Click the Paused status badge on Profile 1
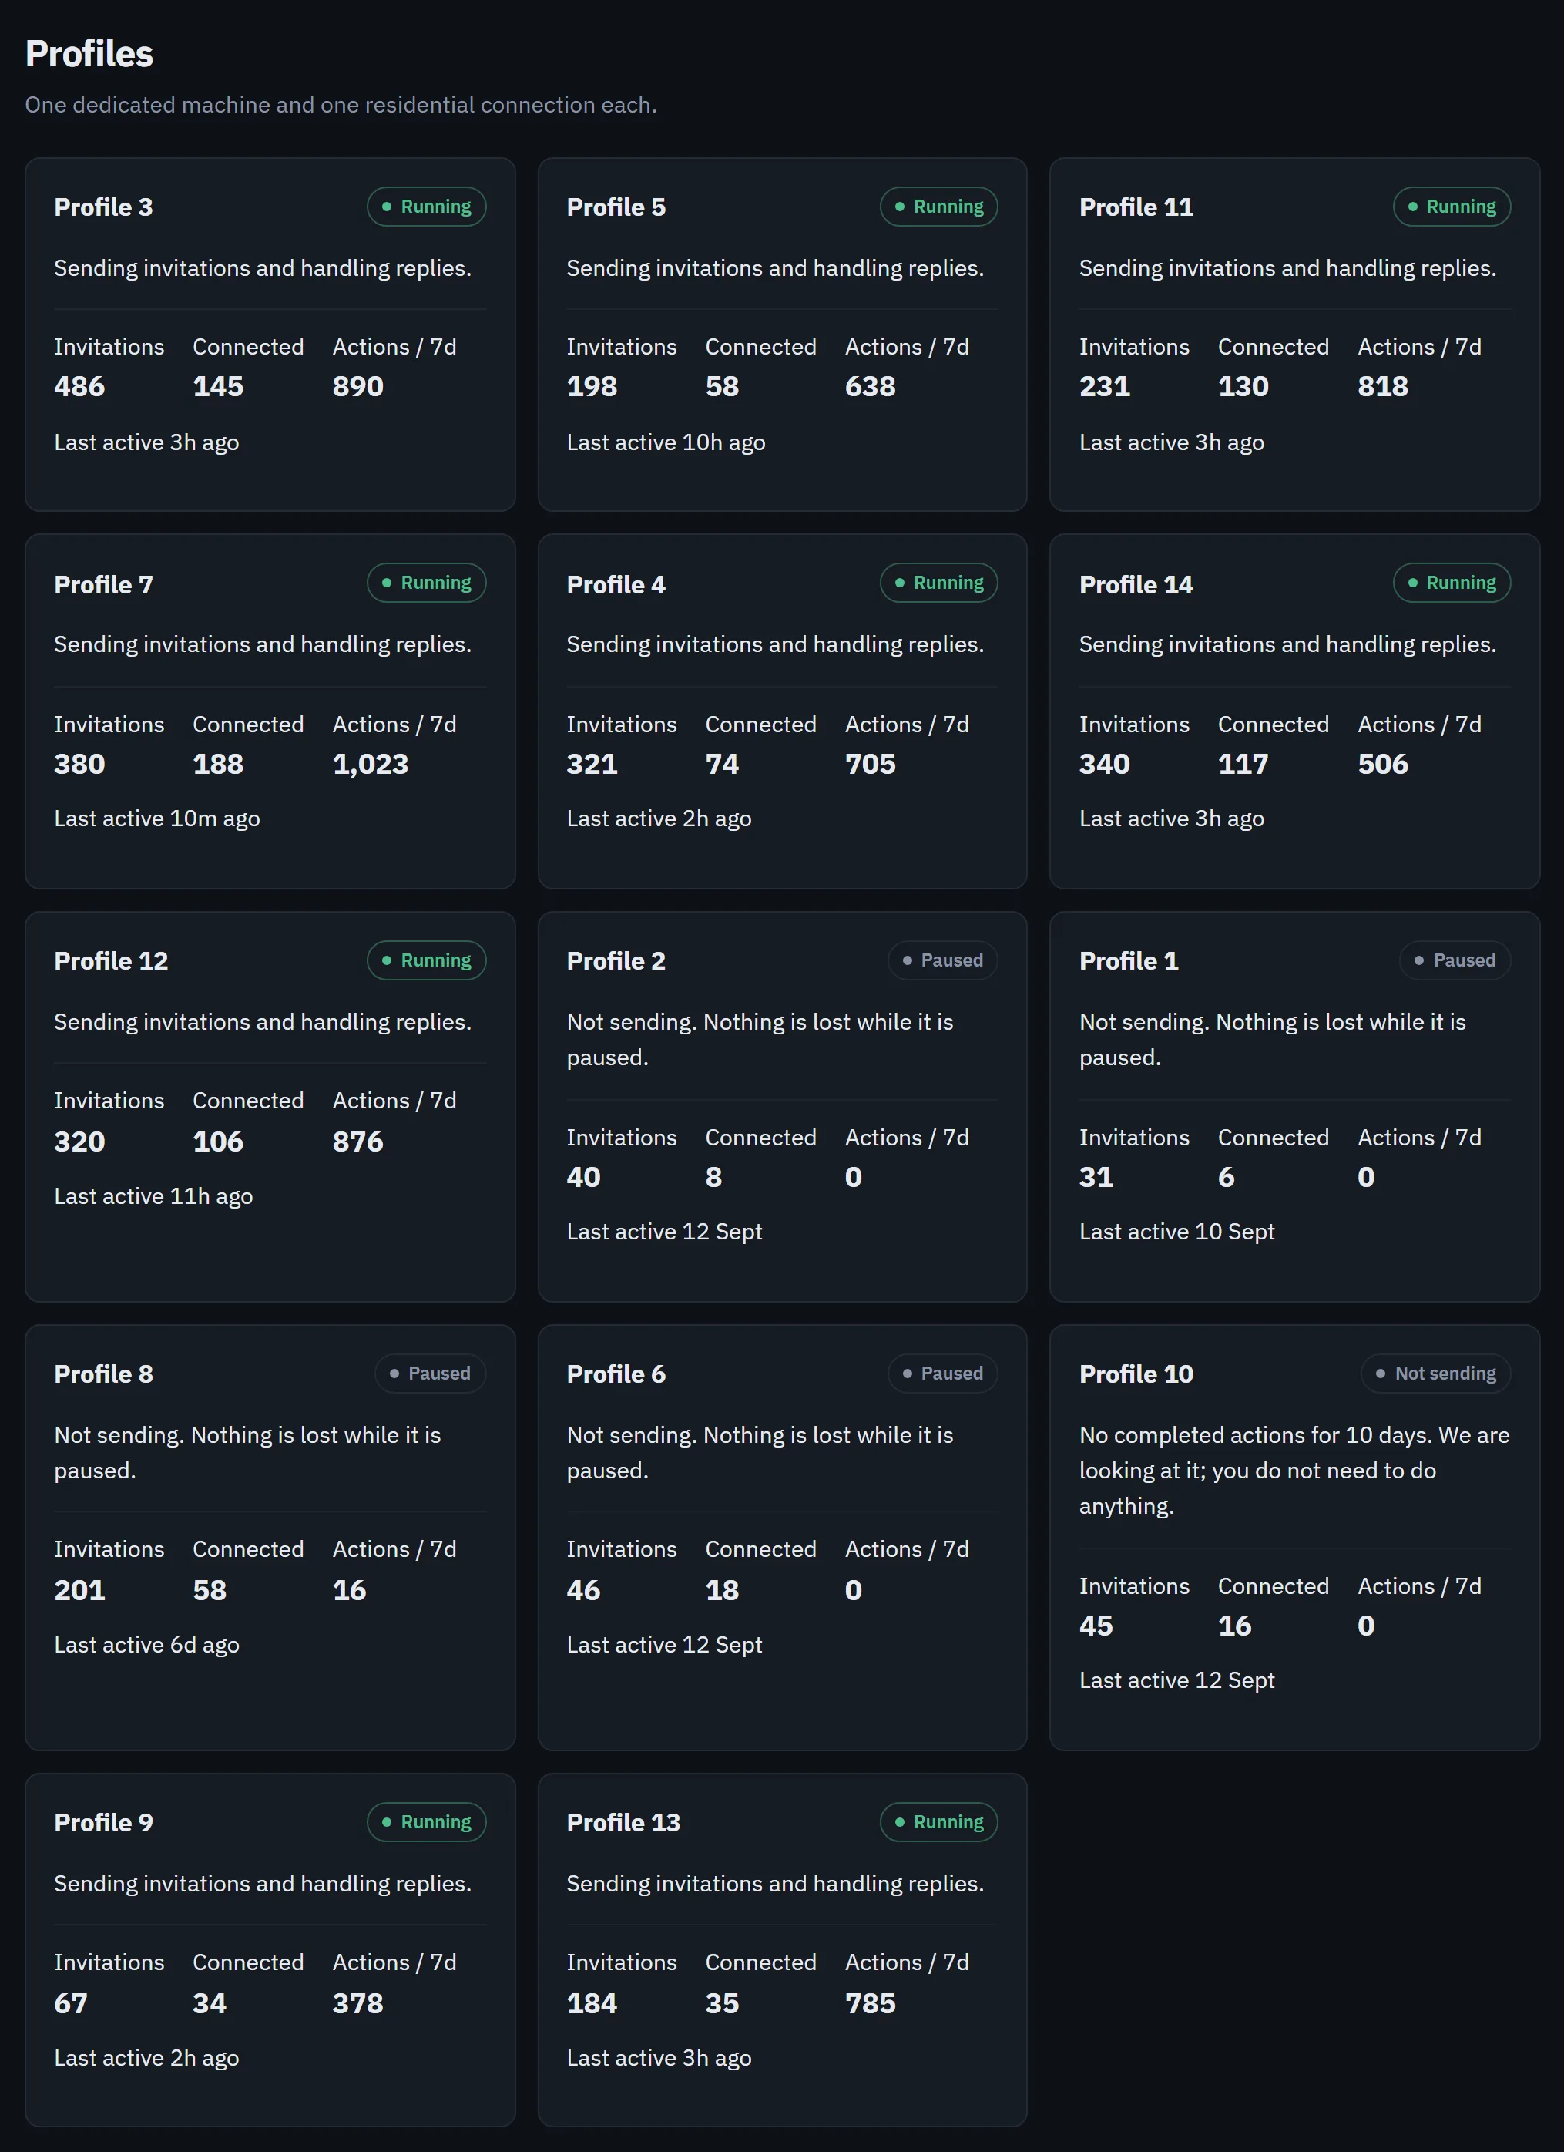This screenshot has height=2152, width=1564. coord(1456,960)
